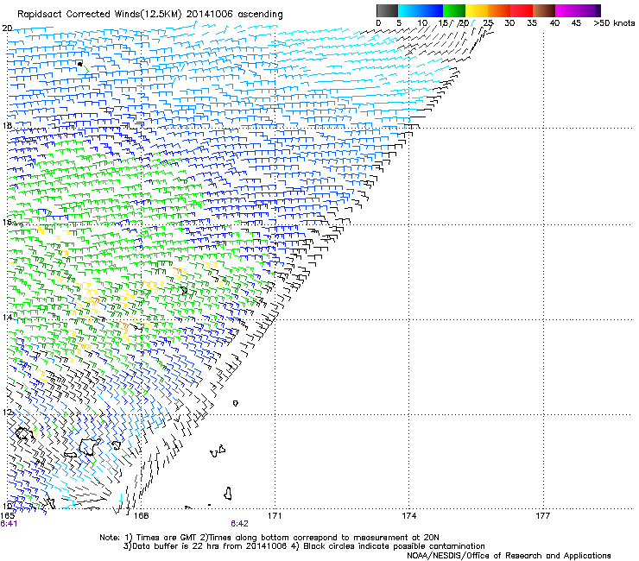Click the latitude label "20"
This screenshot has height=561, width=639.
[7, 28]
